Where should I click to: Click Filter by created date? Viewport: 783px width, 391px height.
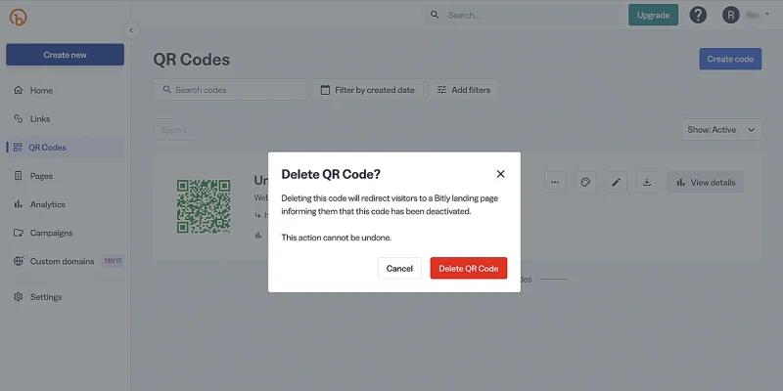368,90
